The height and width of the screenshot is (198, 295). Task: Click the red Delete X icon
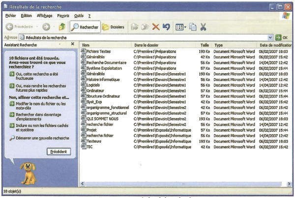coord(156,27)
